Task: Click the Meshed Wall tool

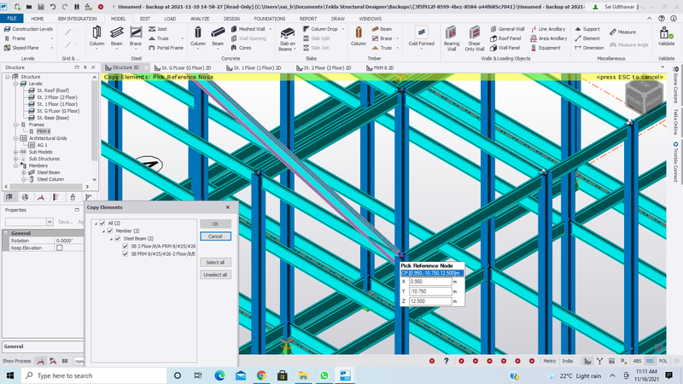Action: [x=248, y=29]
